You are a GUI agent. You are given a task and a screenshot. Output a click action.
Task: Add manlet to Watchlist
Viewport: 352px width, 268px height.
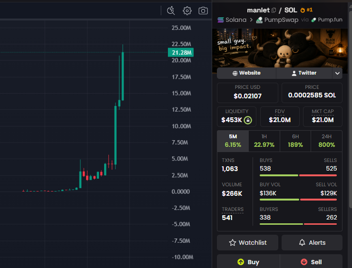247,243
